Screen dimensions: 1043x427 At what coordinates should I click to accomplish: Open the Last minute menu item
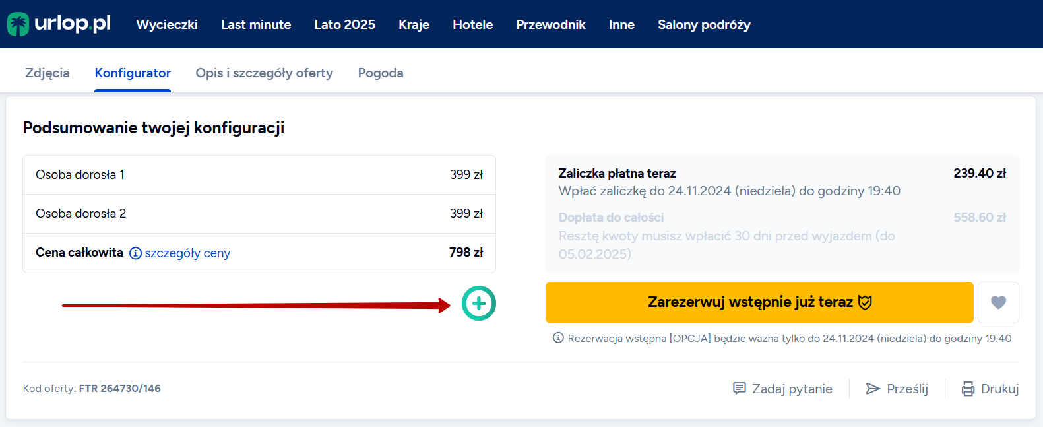coord(256,24)
